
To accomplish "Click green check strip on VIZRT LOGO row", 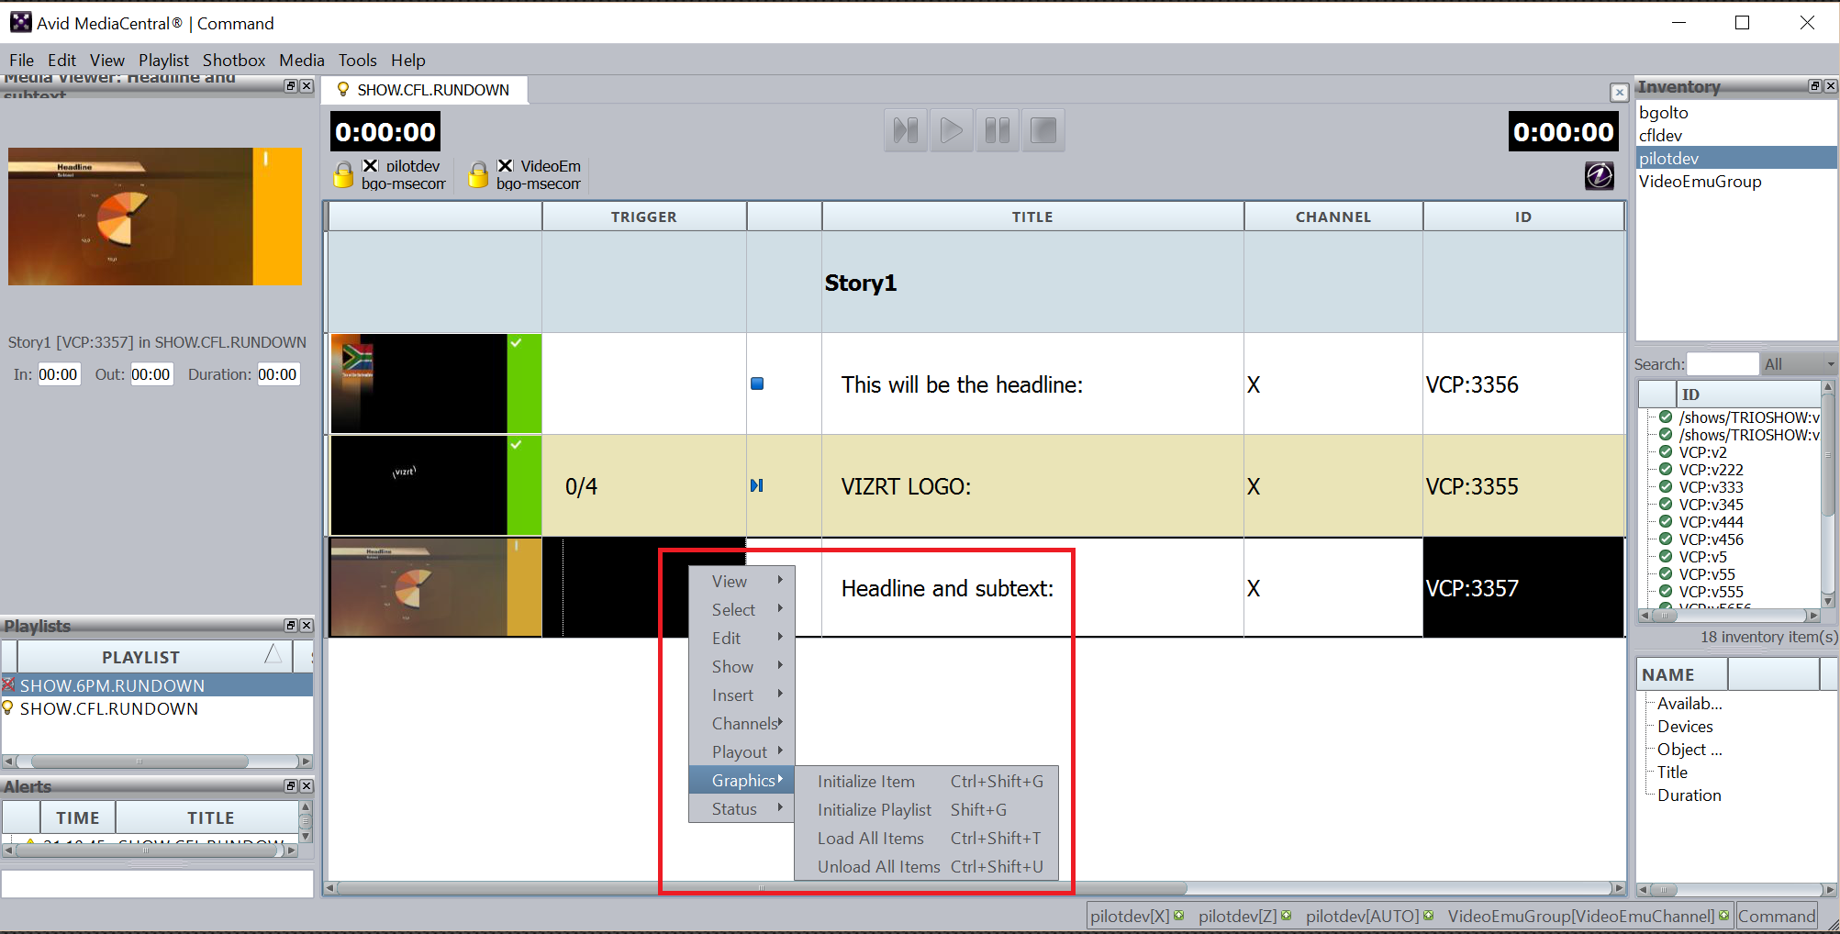I will click(524, 485).
